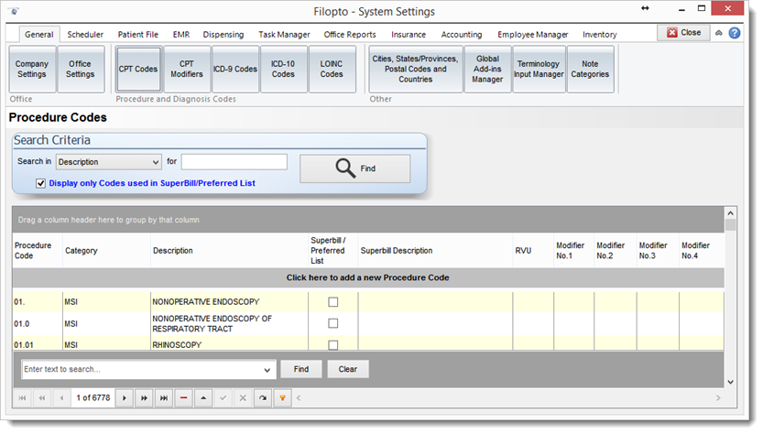Check Superbill box for RHINOSCOPY row
763x434 pixels.
332,345
